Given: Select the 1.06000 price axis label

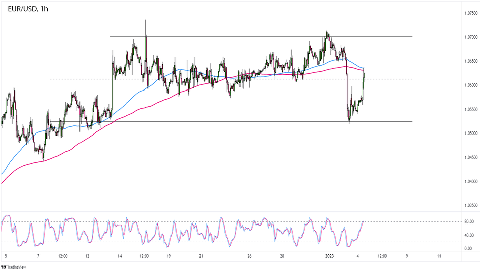Looking at the screenshot, I should (x=471, y=85).
